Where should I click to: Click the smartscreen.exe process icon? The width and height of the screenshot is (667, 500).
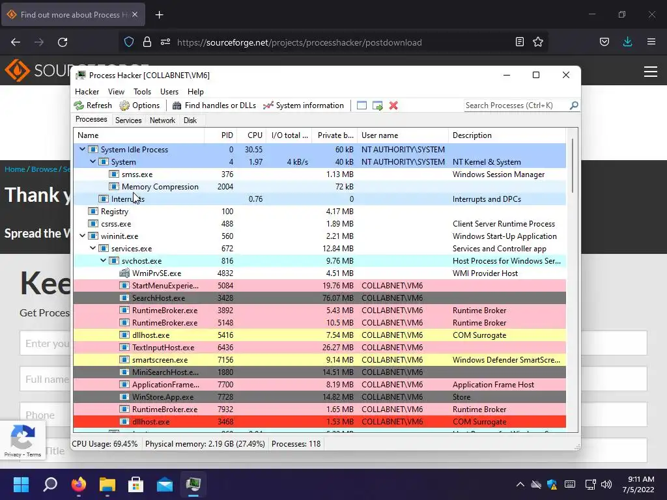coord(124,359)
